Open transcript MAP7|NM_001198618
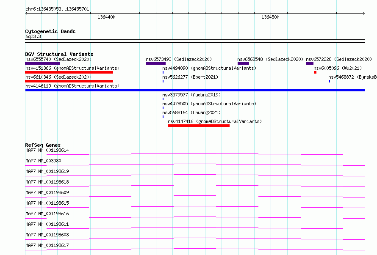The width and height of the screenshot is (377, 255). pos(47,182)
